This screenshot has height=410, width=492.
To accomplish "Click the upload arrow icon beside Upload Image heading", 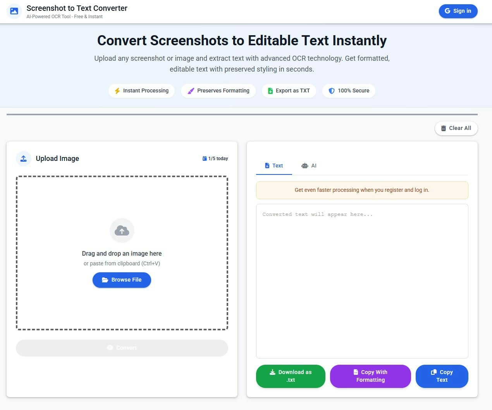I will [23, 159].
